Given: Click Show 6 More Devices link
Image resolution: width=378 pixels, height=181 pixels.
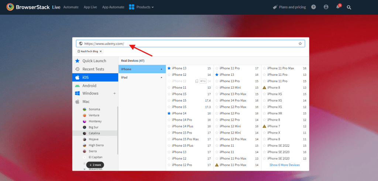Looking at the screenshot, I should 284,165.
